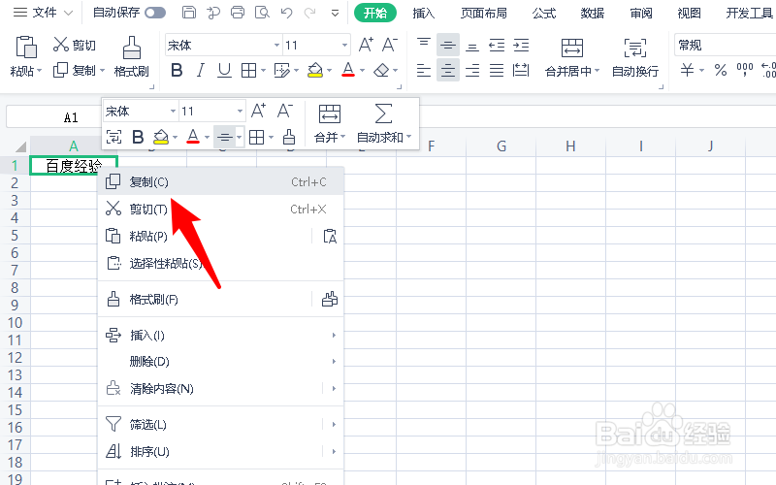Click the currency ¥ format icon

(x=687, y=70)
